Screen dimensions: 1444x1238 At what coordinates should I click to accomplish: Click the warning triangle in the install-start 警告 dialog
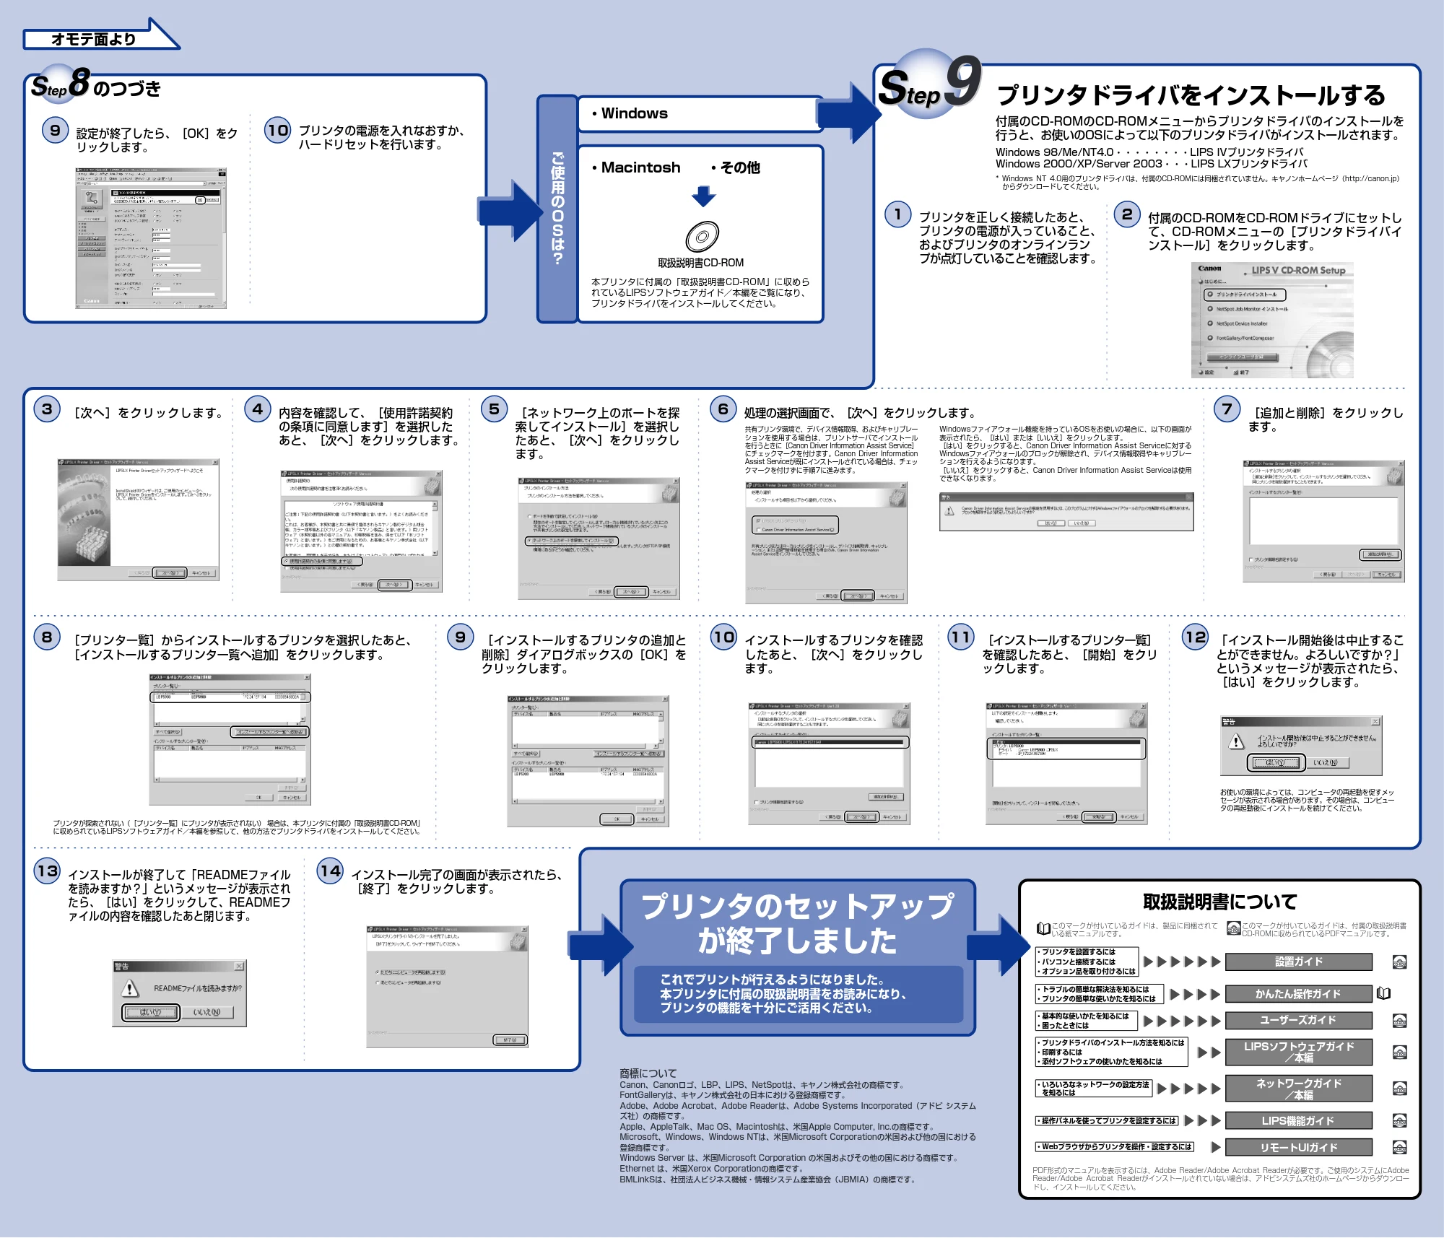[1237, 741]
